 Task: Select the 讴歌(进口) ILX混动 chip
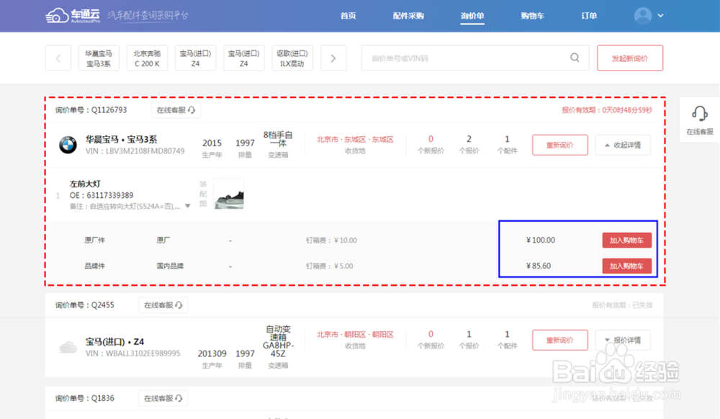pos(292,58)
